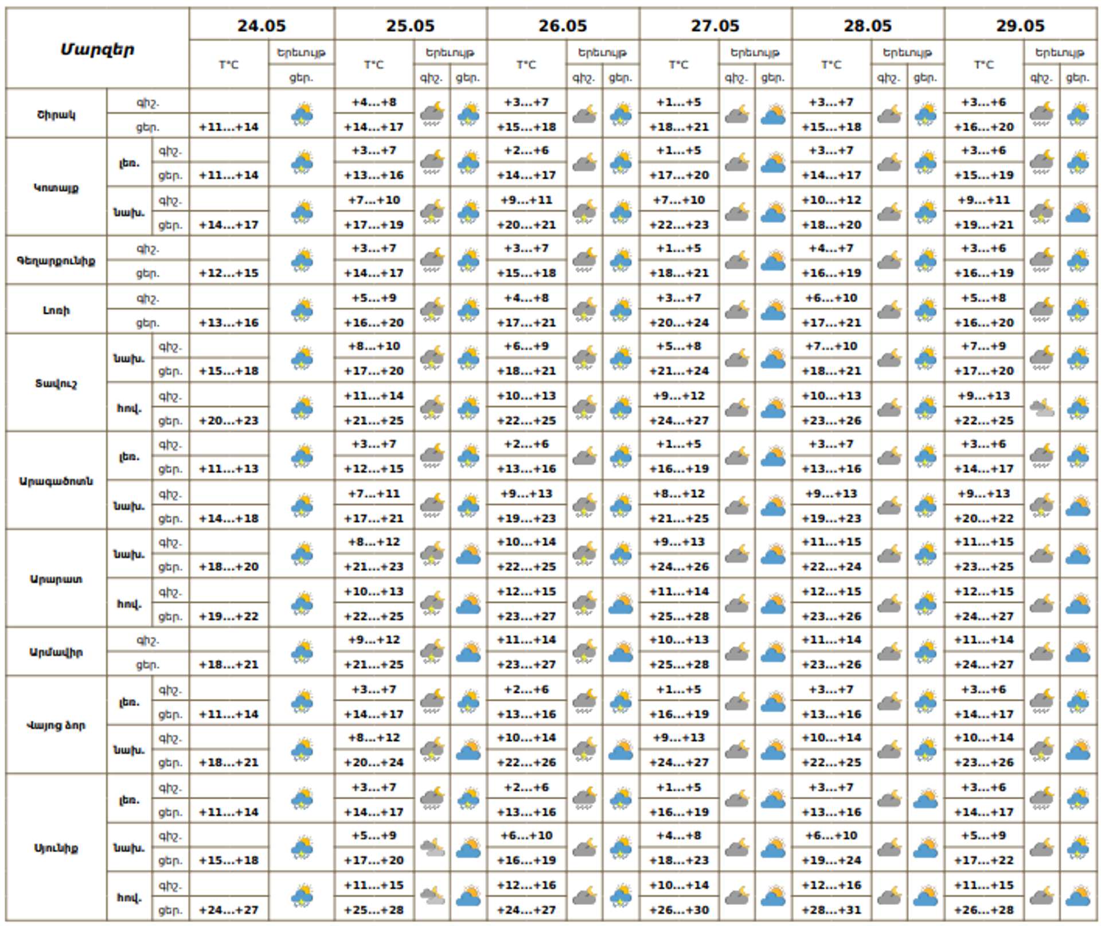Click the 28.05 date header

pos(868,26)
